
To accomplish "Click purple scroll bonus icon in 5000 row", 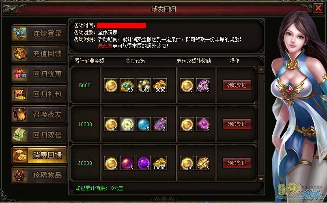I will click(x=203, y=85).
